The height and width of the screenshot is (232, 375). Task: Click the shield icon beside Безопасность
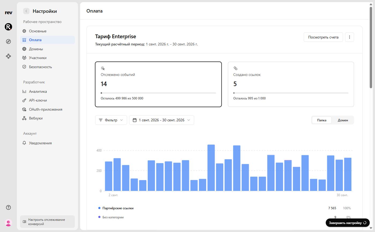click(24, 67)
